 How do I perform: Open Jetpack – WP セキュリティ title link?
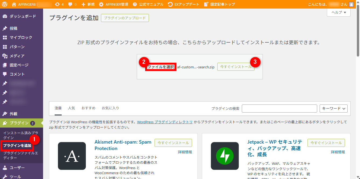coord(275,148)
